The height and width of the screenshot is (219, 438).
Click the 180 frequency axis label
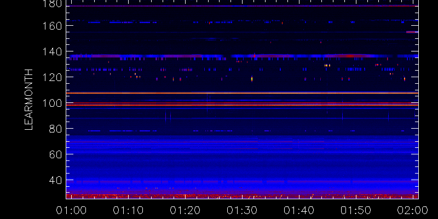(x=51, y=4)
